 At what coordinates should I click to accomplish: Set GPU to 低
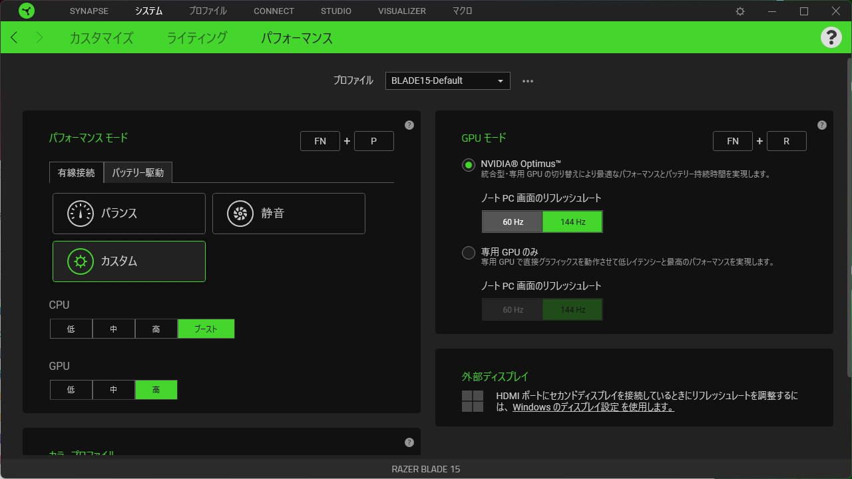[71, 390]
